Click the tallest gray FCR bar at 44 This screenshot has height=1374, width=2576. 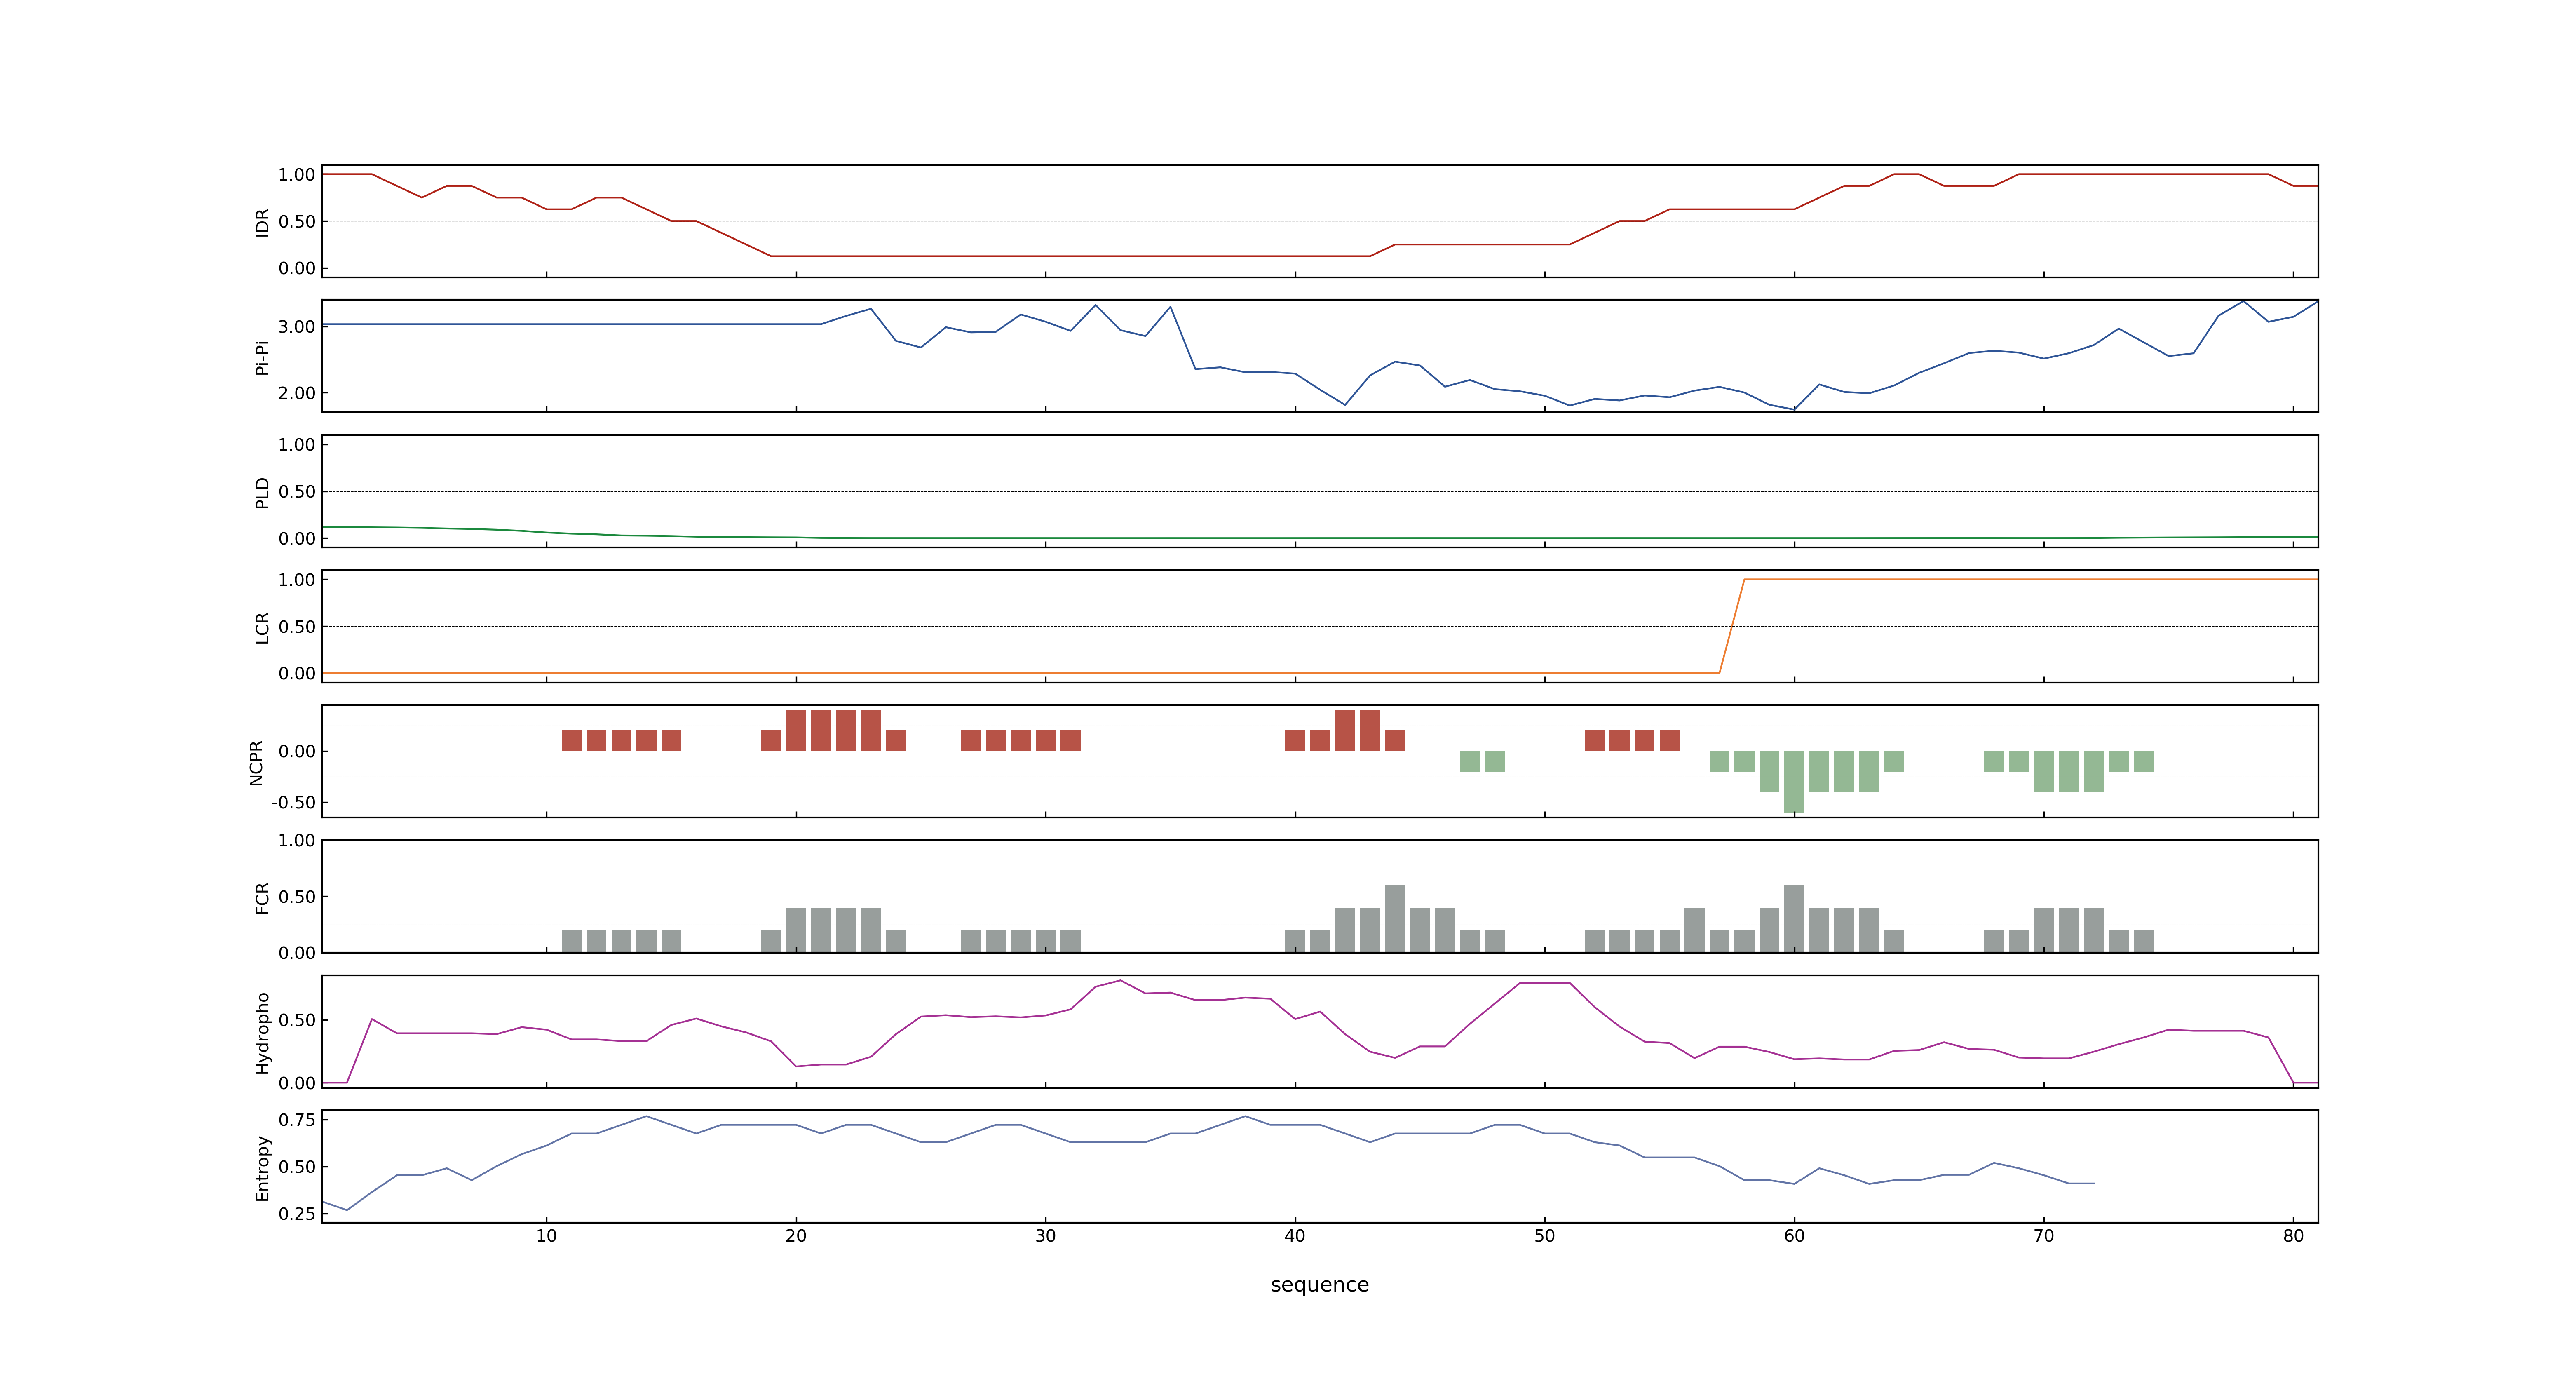[1395, 918]
